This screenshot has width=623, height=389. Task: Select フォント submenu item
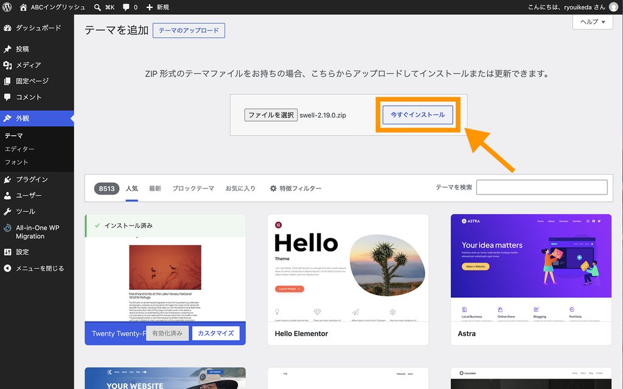tap(16, 162)
